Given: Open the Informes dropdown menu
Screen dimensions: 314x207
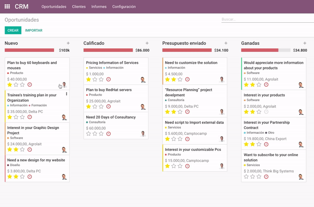Looking at the screenshot, I should [99, 7].
